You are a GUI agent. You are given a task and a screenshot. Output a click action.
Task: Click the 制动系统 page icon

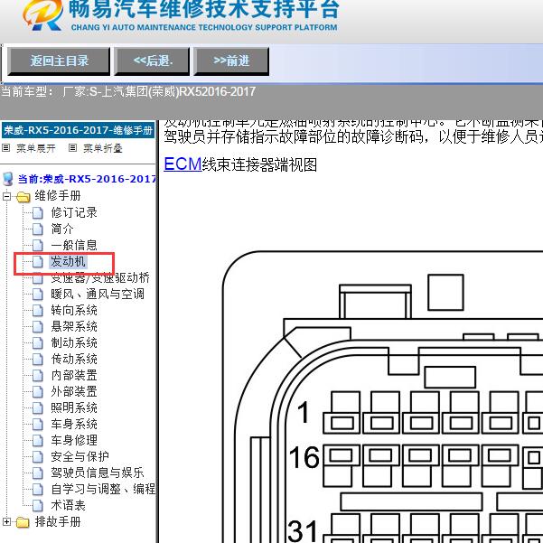click(x=38, y=343)
